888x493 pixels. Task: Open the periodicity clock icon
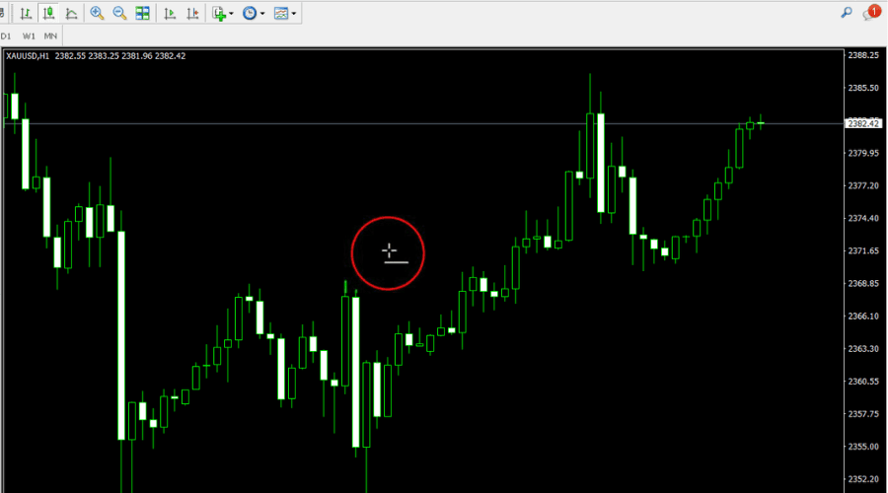pos(250,13)
